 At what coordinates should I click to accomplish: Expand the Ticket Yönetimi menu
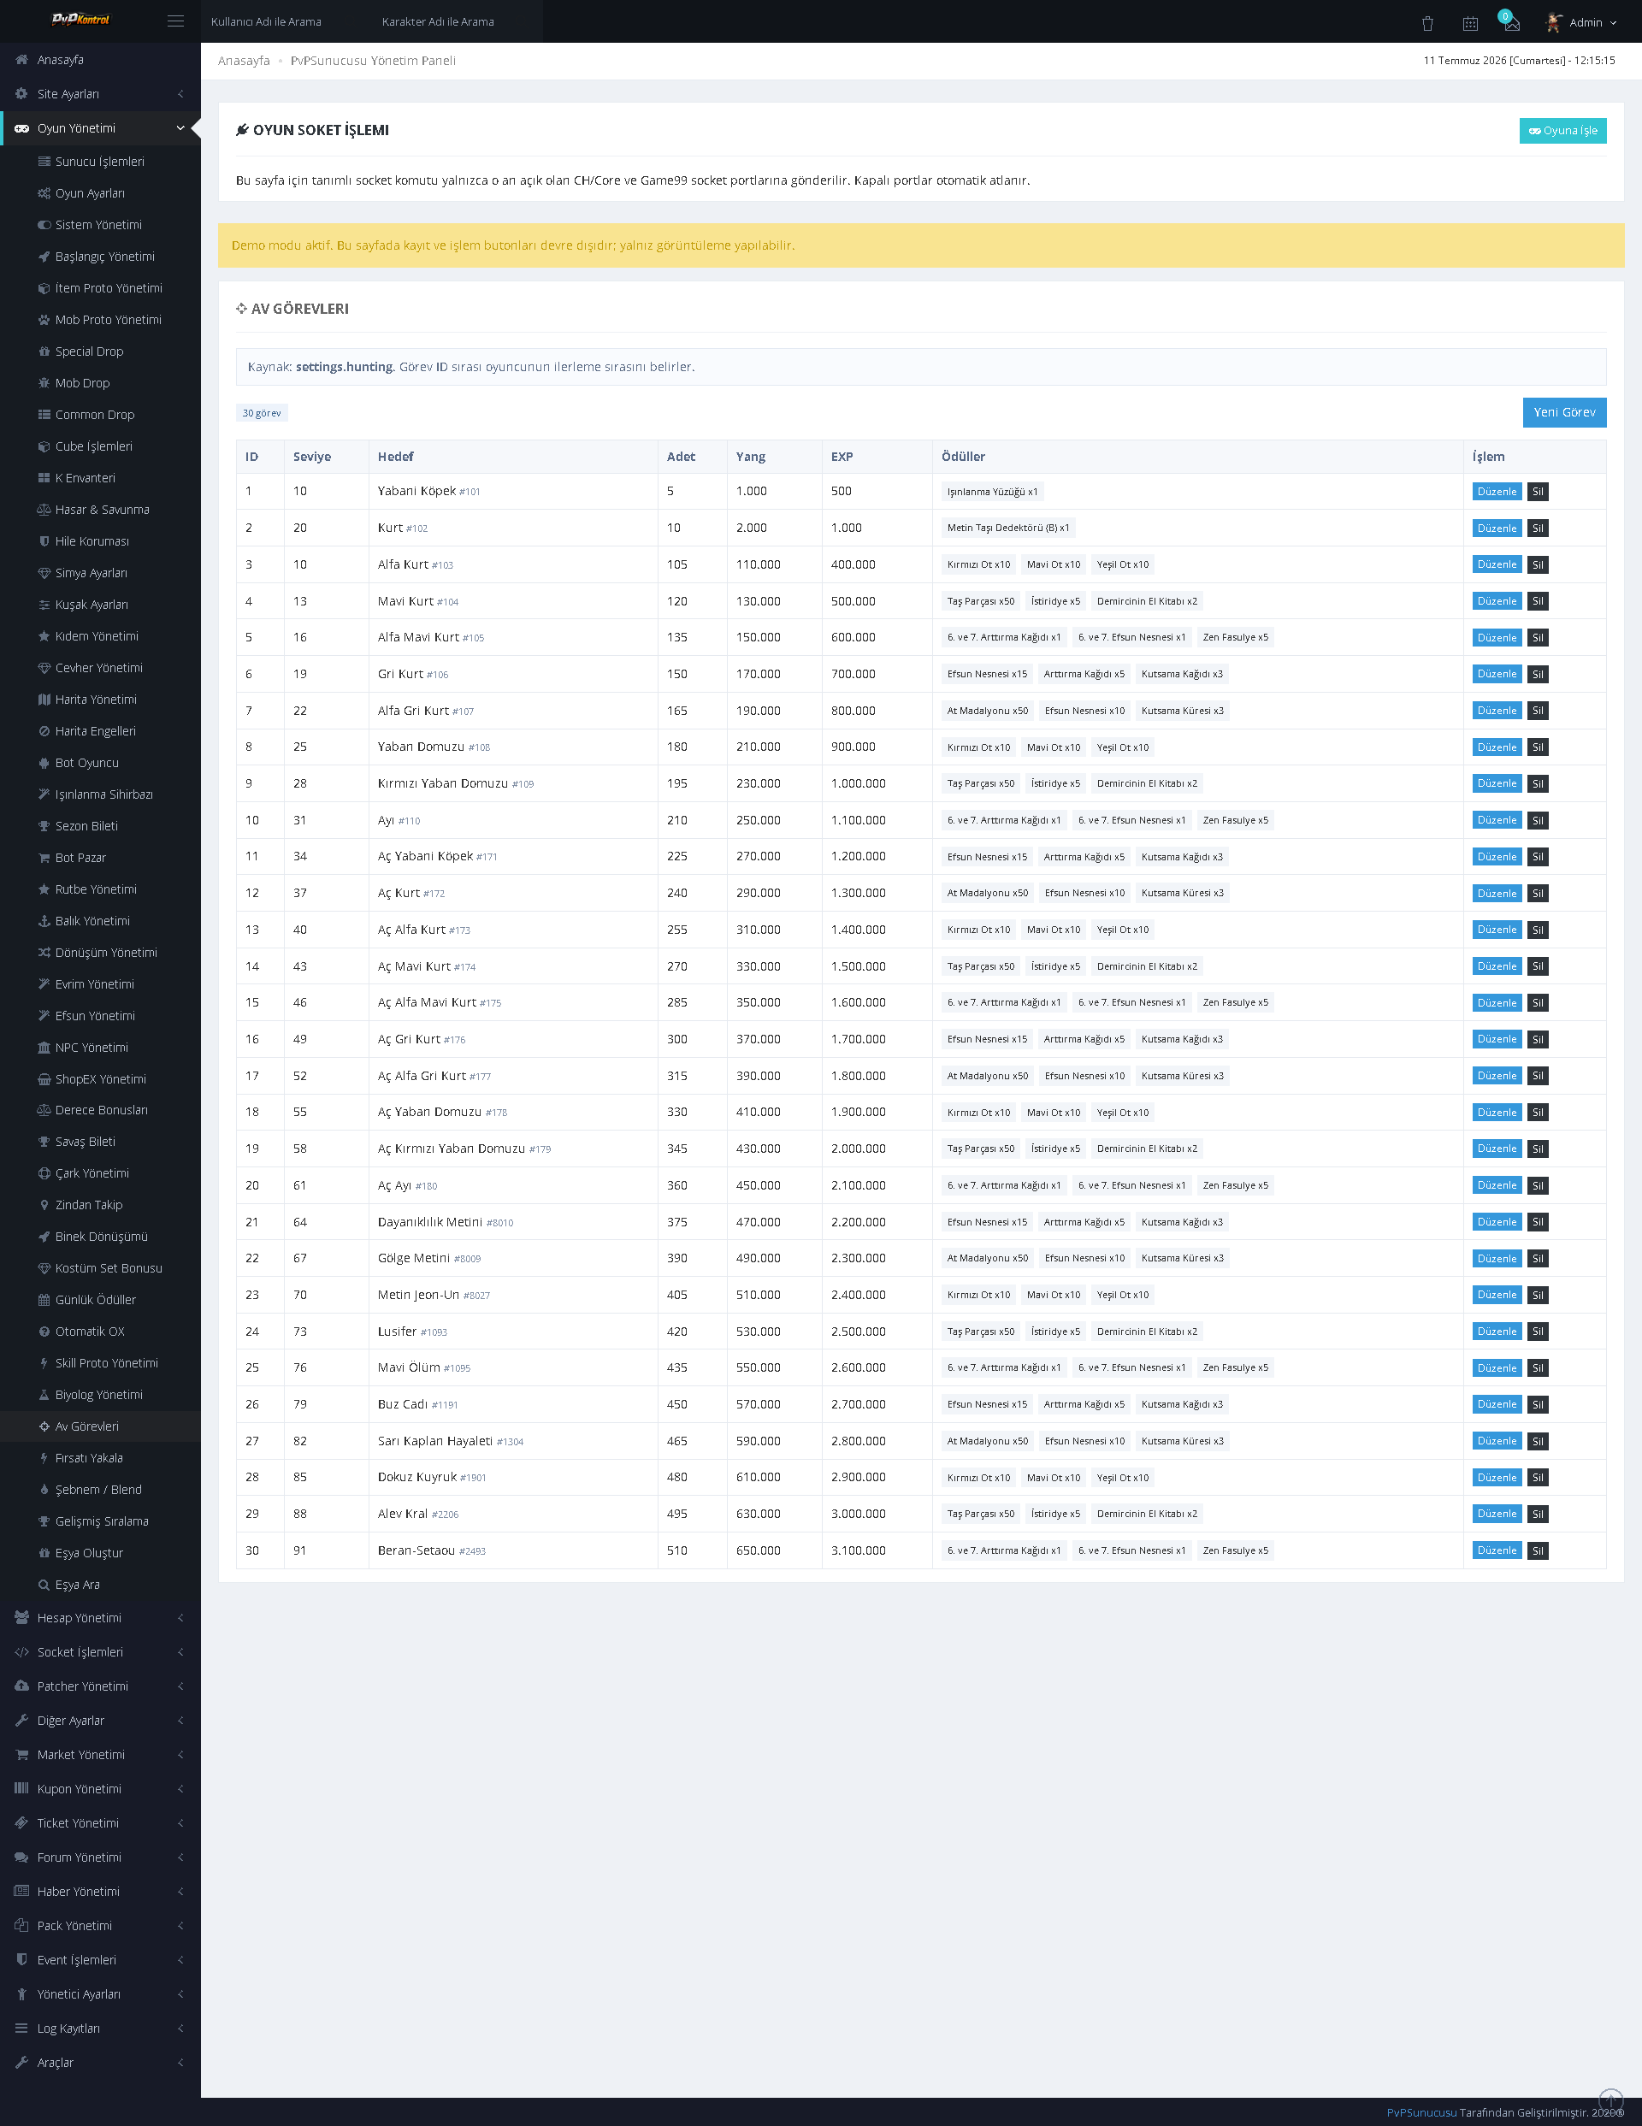click(100, 1823)
